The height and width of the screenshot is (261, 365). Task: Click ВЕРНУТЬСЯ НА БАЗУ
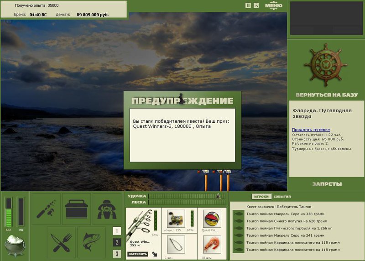(327, 95)
